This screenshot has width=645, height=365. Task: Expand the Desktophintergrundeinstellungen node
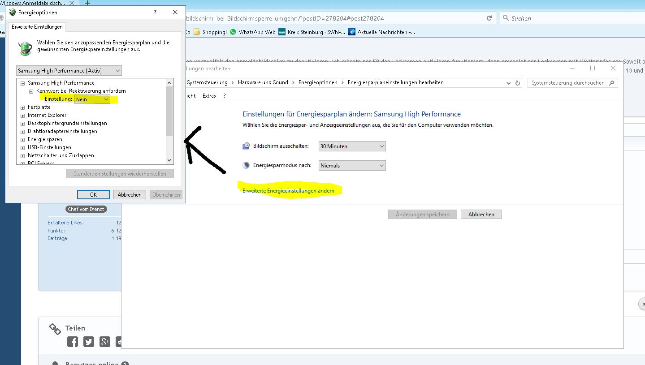[x=23, y=123]
